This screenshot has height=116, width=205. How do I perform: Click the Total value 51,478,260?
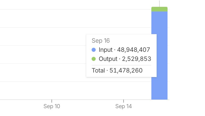tap(126, 71)
